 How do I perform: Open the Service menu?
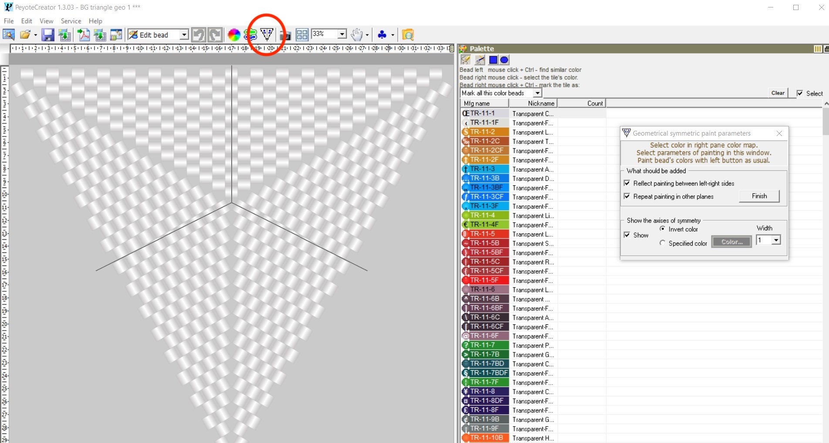pos(70,21)
